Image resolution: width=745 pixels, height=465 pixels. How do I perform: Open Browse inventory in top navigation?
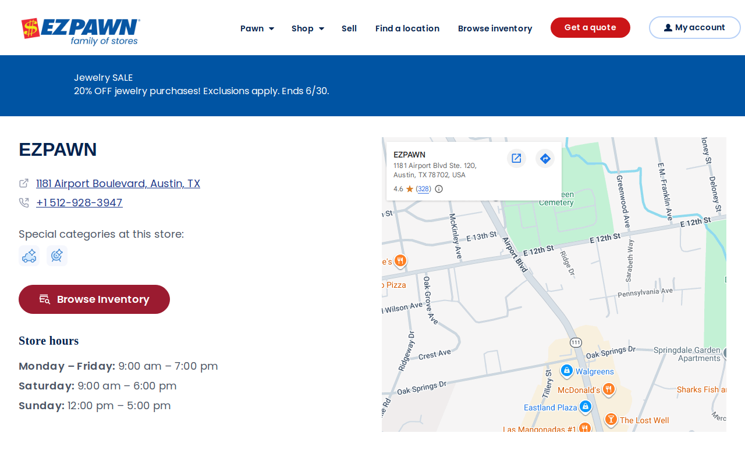click(495, 28)
